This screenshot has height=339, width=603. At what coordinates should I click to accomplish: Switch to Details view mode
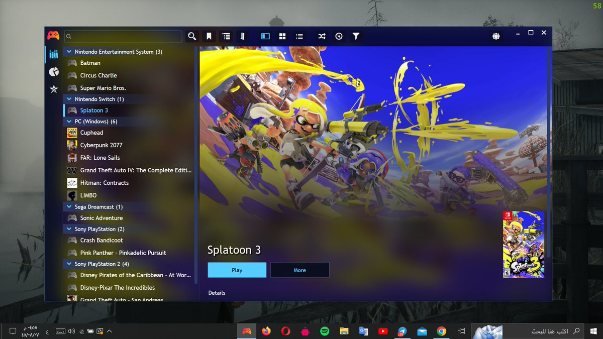pyautogui.click(x=265, y=36)
